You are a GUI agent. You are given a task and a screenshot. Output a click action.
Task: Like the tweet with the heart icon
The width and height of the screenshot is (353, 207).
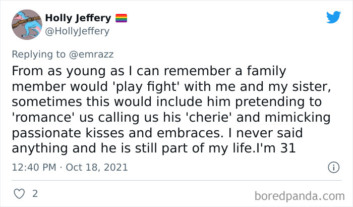(x=19, y=193)
